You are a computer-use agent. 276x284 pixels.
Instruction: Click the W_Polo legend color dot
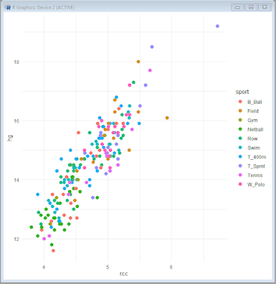(240, 185)
